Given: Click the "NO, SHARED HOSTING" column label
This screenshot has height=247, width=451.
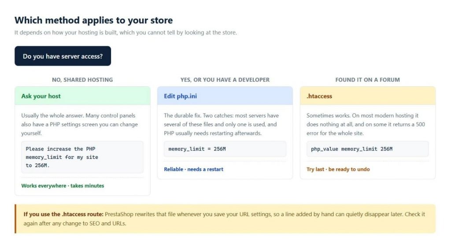Looking at the screenshot, I should click(x=82, y=80).
